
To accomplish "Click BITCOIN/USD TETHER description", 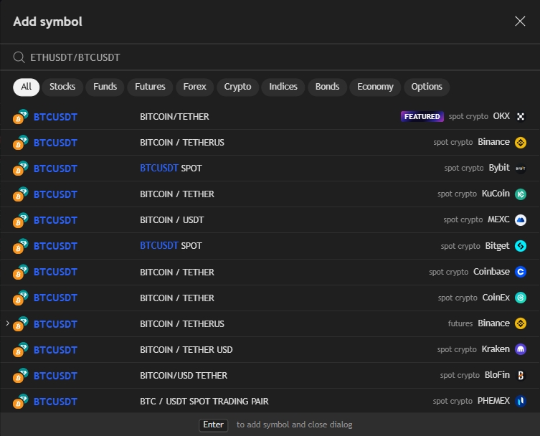I will tap(184, 375).
